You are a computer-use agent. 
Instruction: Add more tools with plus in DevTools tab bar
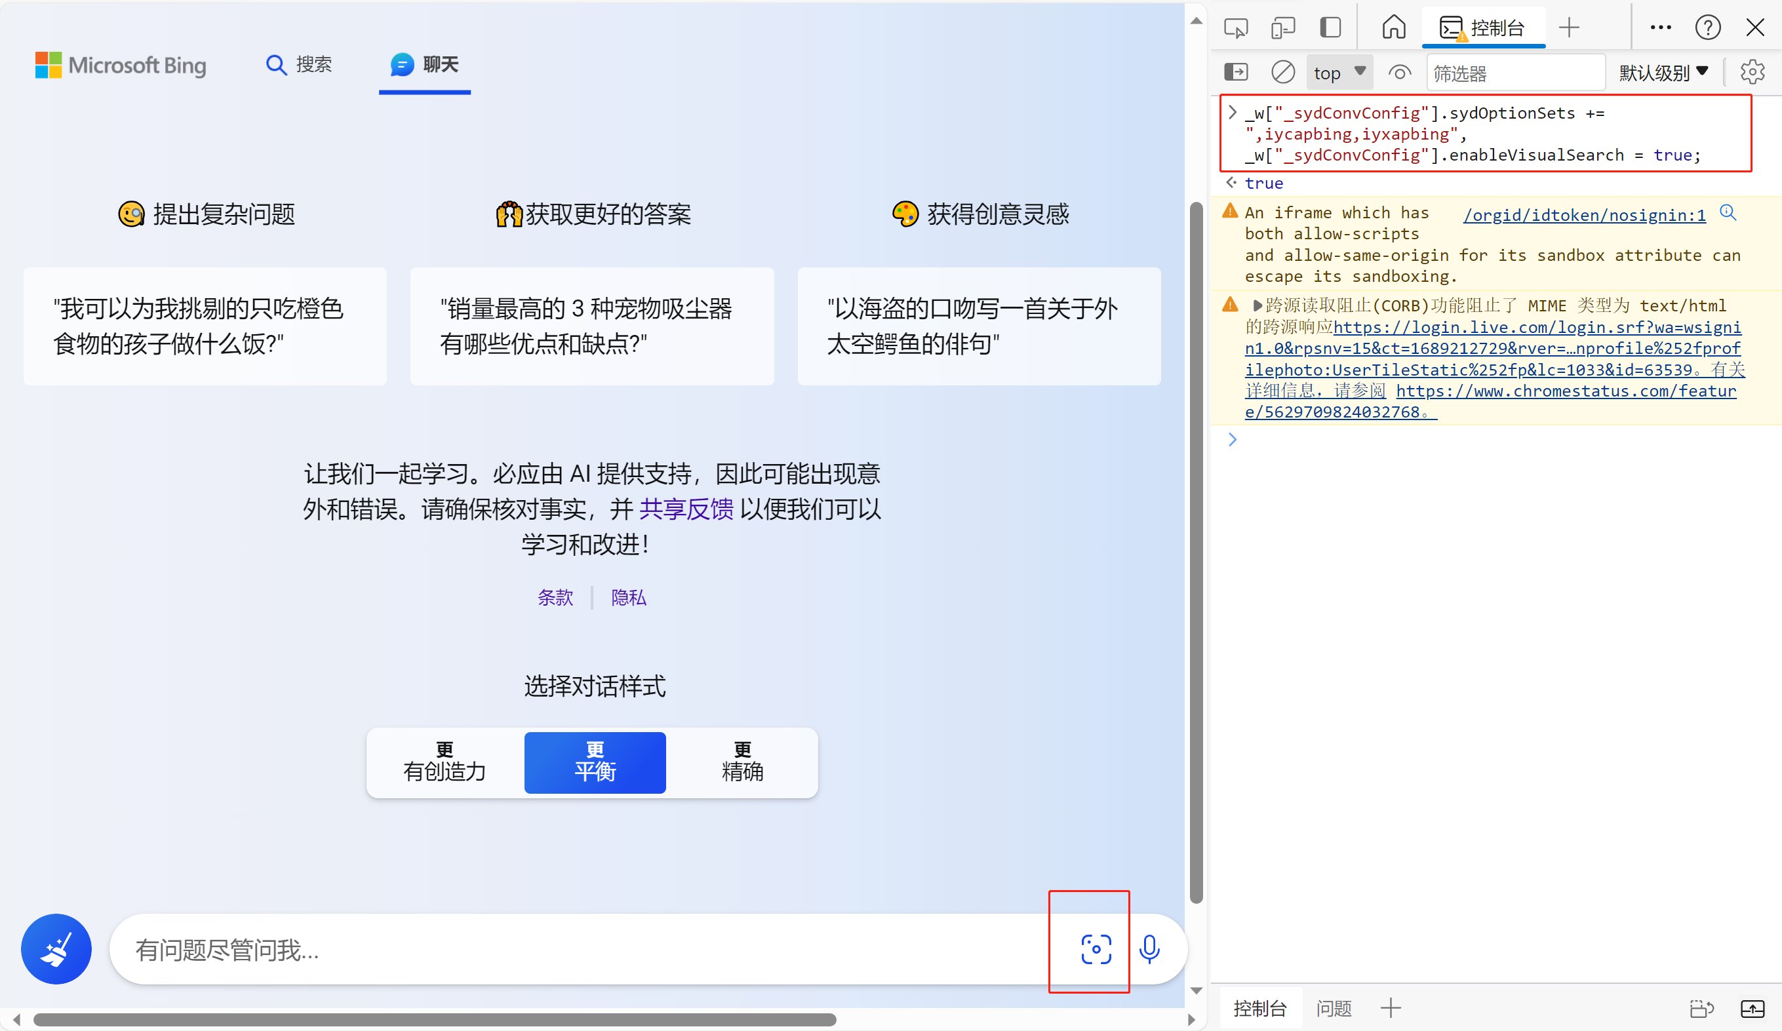[x=1568, y=28]
